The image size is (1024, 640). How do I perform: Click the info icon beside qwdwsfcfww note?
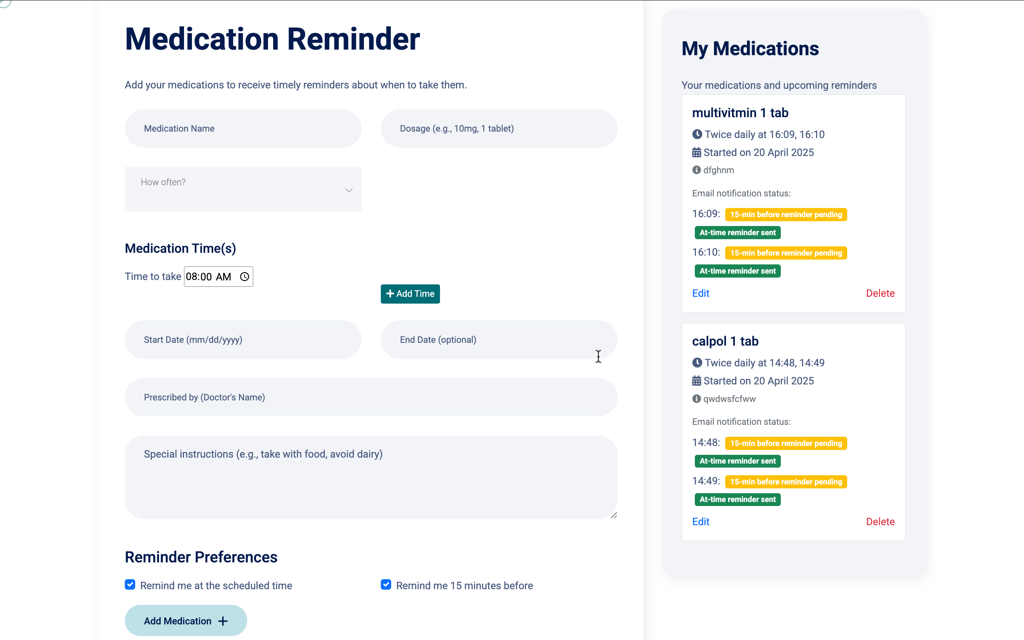click(696, 398)
